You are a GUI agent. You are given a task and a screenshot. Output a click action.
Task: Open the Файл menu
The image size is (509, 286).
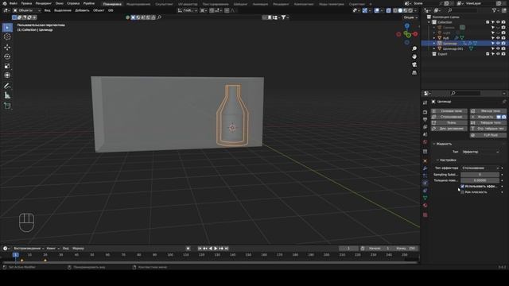[13, 3]
